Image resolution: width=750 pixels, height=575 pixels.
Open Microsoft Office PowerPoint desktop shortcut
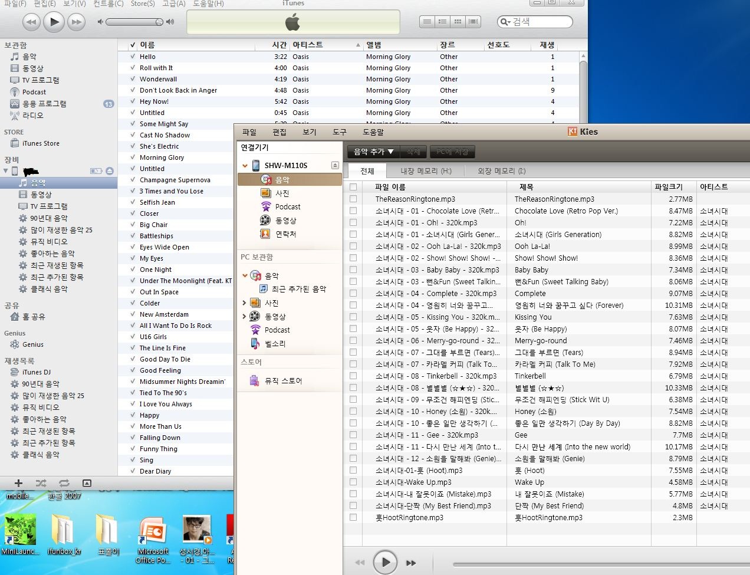(x=153, y=540)
